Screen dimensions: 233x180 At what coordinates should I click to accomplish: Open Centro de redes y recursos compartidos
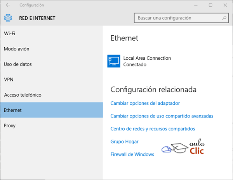pyautogui.click(x=153, y=129)
